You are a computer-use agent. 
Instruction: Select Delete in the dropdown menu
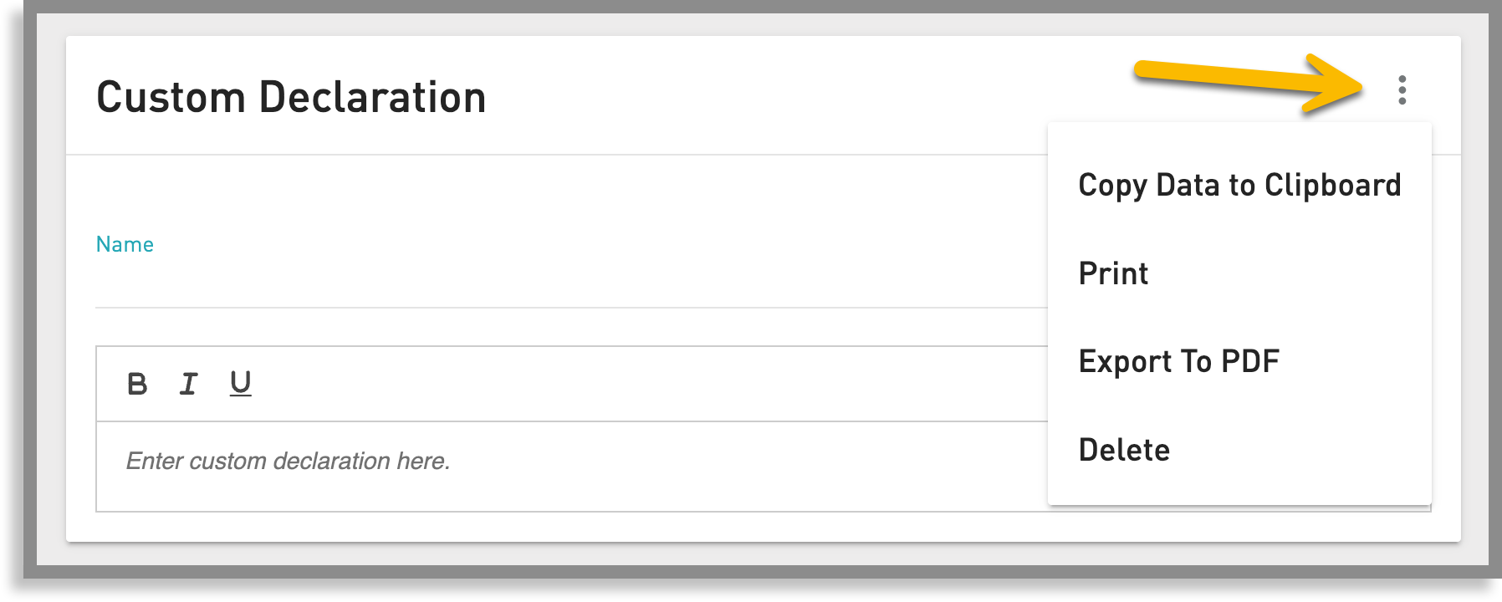coord(1124,450)
